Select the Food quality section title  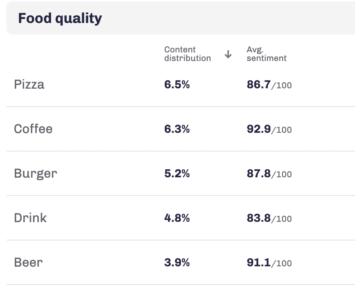point(60,18)
